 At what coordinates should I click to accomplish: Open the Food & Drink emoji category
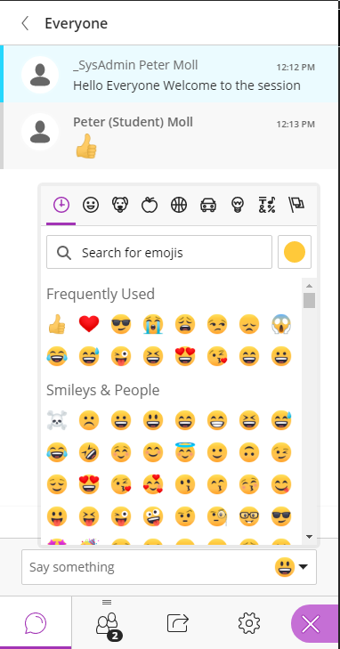[x=150, y=205]
